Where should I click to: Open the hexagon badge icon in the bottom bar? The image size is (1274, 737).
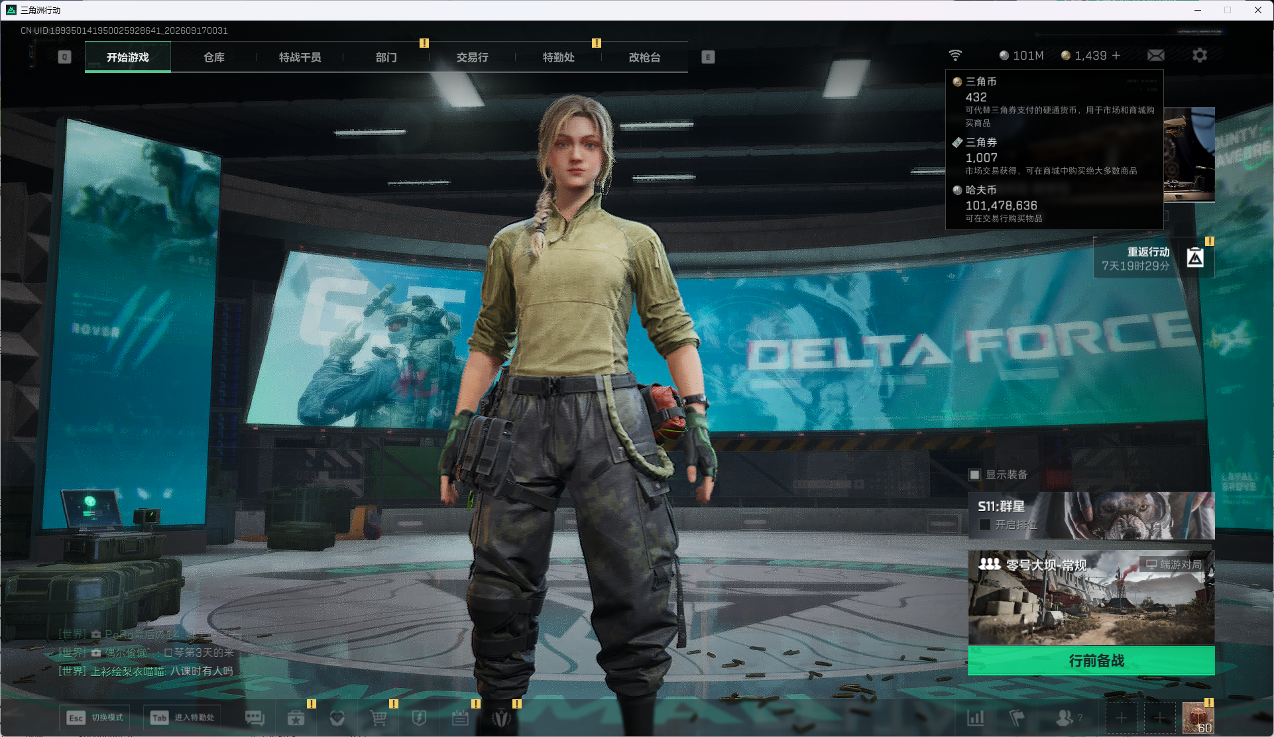[337, 718]
